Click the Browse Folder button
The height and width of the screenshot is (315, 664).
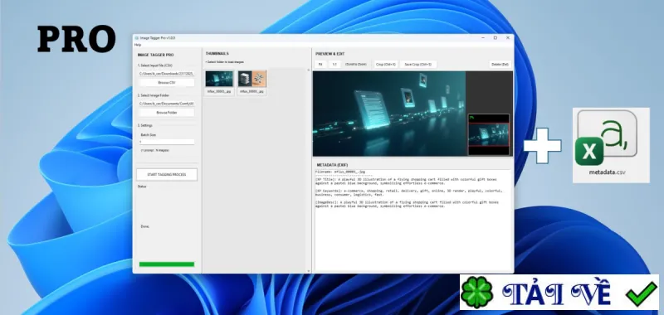coord(167,113)
